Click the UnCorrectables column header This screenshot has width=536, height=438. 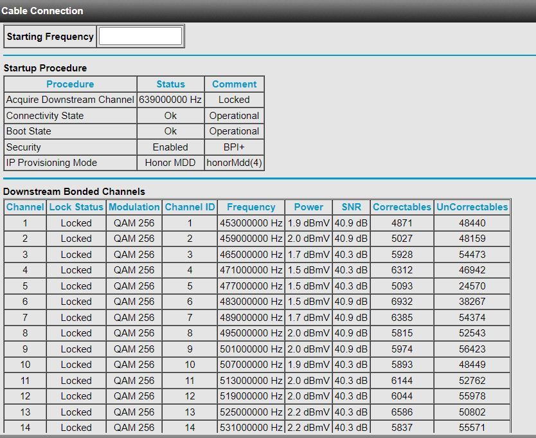[x=472, y=207]
